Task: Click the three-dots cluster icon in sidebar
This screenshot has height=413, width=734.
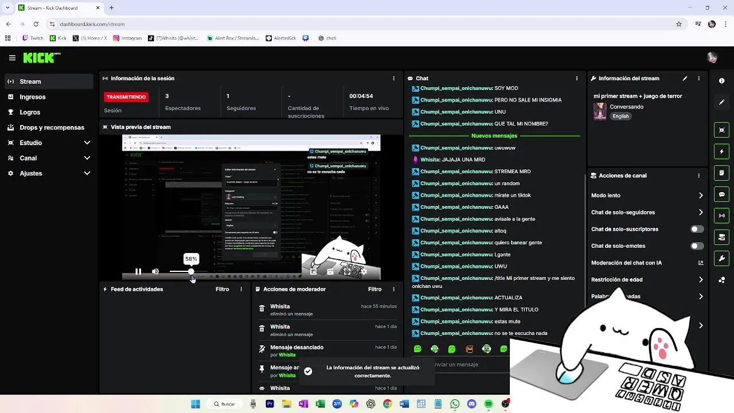Action: (x=722, y=280)
